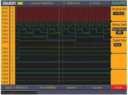Click the red time scale ruler
The width and height of the screenshot is (128, 95).
[63, 46]
